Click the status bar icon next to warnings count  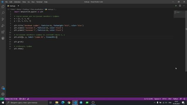pos(28,99)
